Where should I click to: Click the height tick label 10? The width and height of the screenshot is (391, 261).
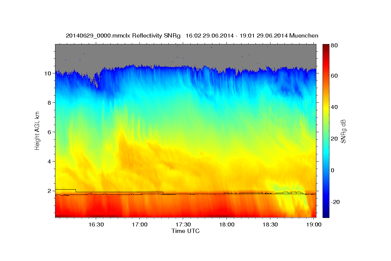pyautogui.click(x=49, y=73)
